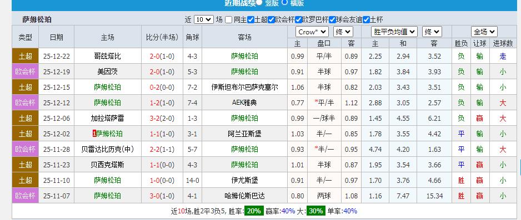Toggle the 同主 checkbox

(229, 19)
